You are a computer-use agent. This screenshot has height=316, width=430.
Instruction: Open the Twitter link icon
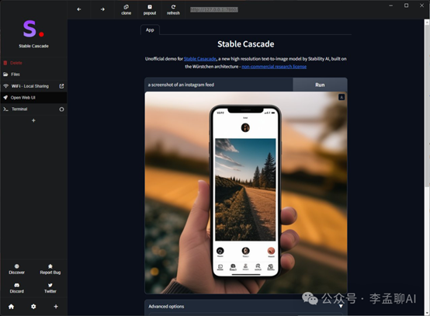coord(50,285)
